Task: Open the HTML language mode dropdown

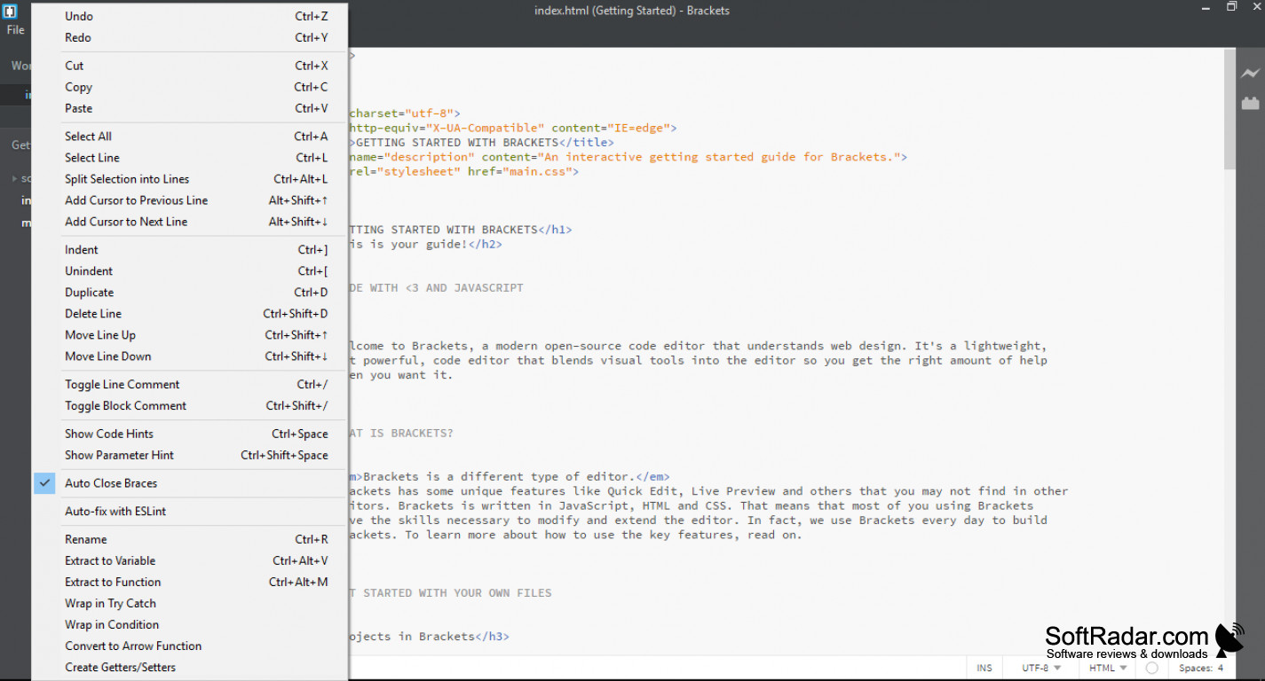Action: tap(1104, 668)
